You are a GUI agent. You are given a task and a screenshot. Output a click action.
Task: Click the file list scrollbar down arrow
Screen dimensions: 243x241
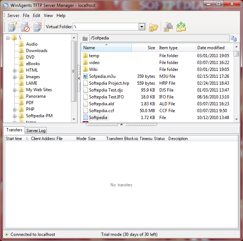(x=236, y=119)
